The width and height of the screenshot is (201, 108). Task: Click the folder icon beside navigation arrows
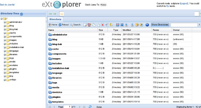coord(61,14)
